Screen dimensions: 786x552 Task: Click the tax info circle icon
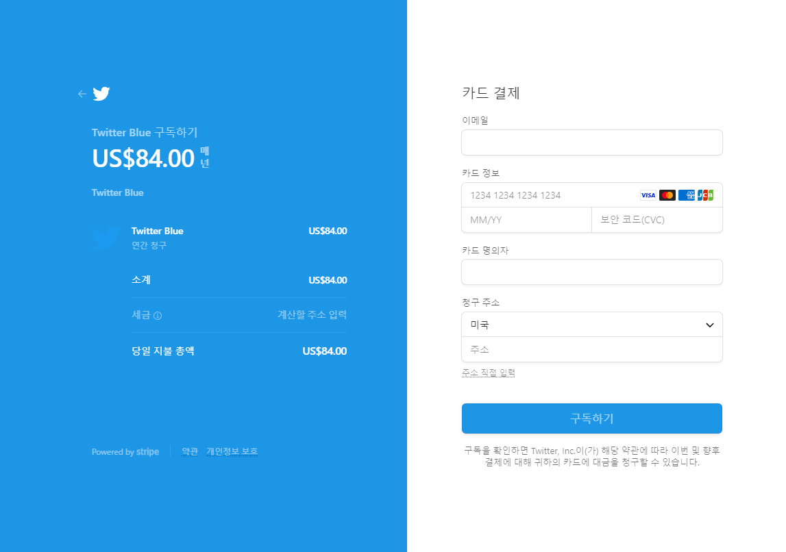click(x=158, y=316)
